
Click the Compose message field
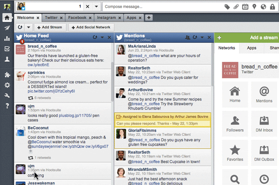coord(163,7)
